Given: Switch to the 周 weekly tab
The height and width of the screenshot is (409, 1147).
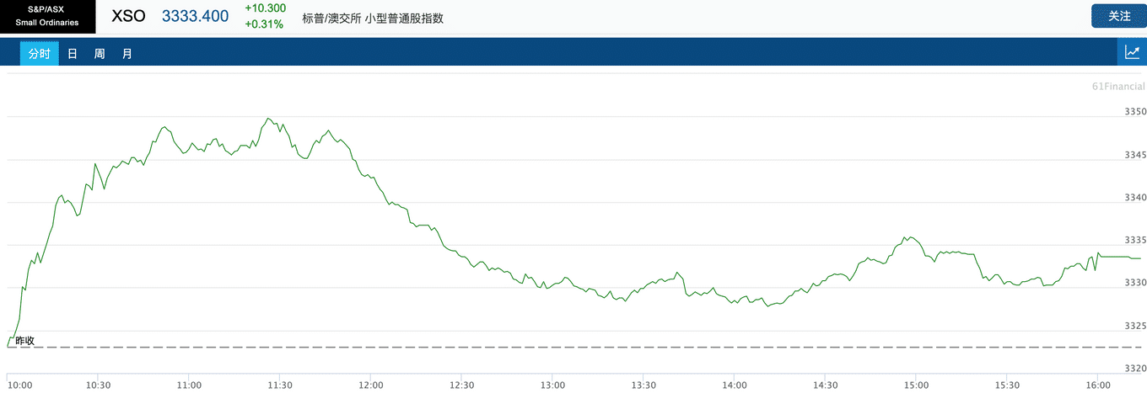Looking at the screenshot, I should coord(100,53).
